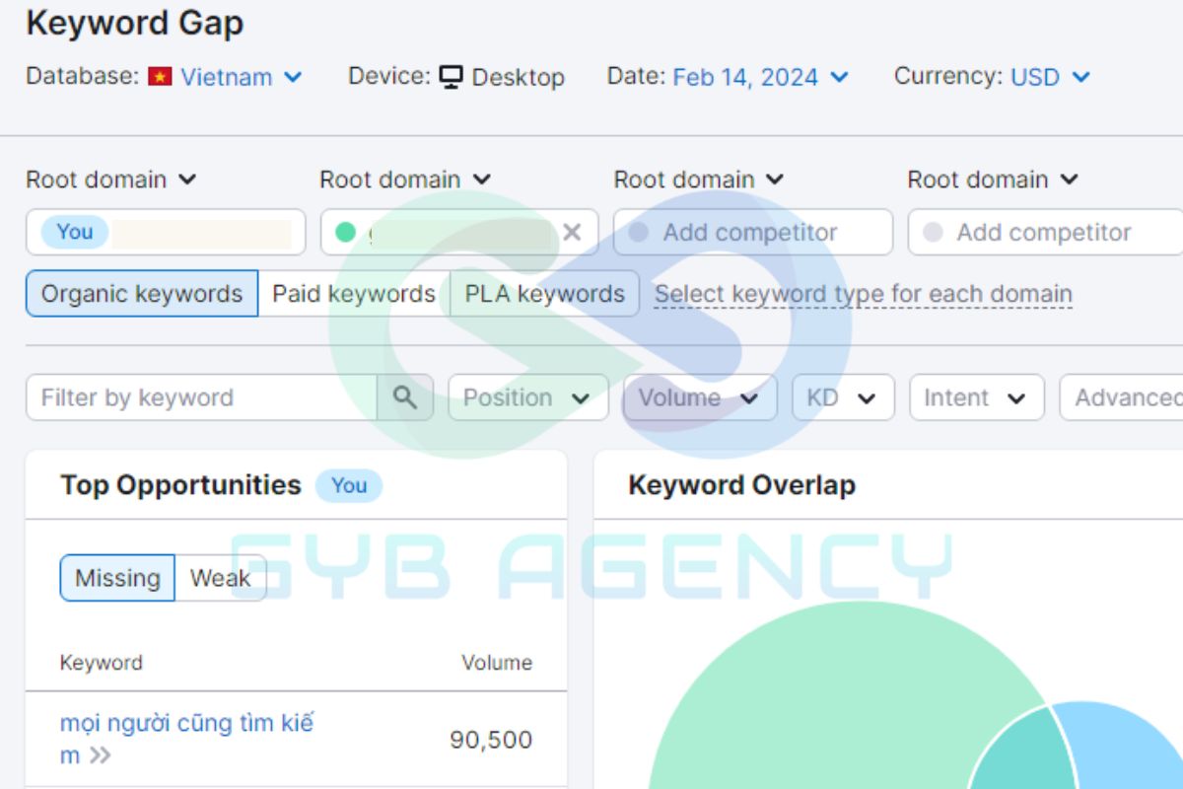This screenshot has height=789, width=1183.
Task: Click the Keyword Overlap heading
Action: click(x=741, y=485)
